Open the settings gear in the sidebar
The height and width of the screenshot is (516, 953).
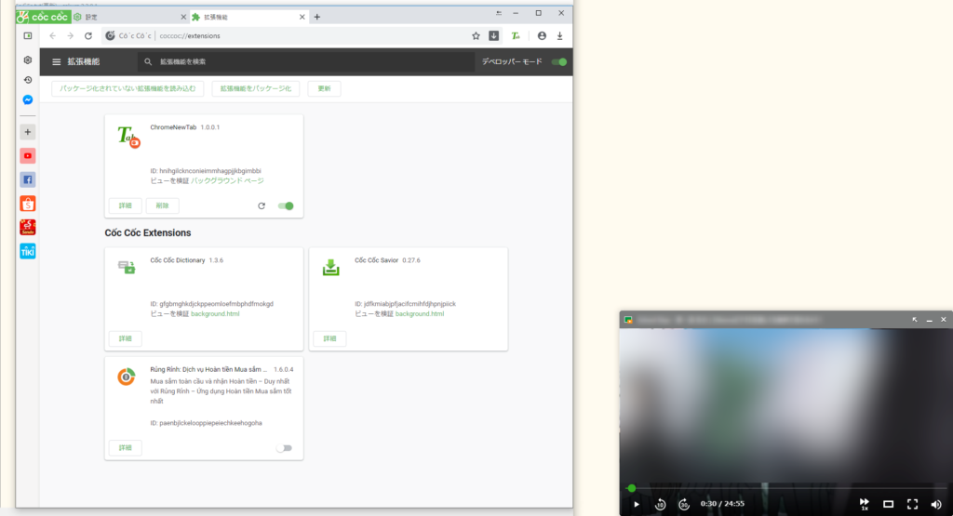click(27, 60)
